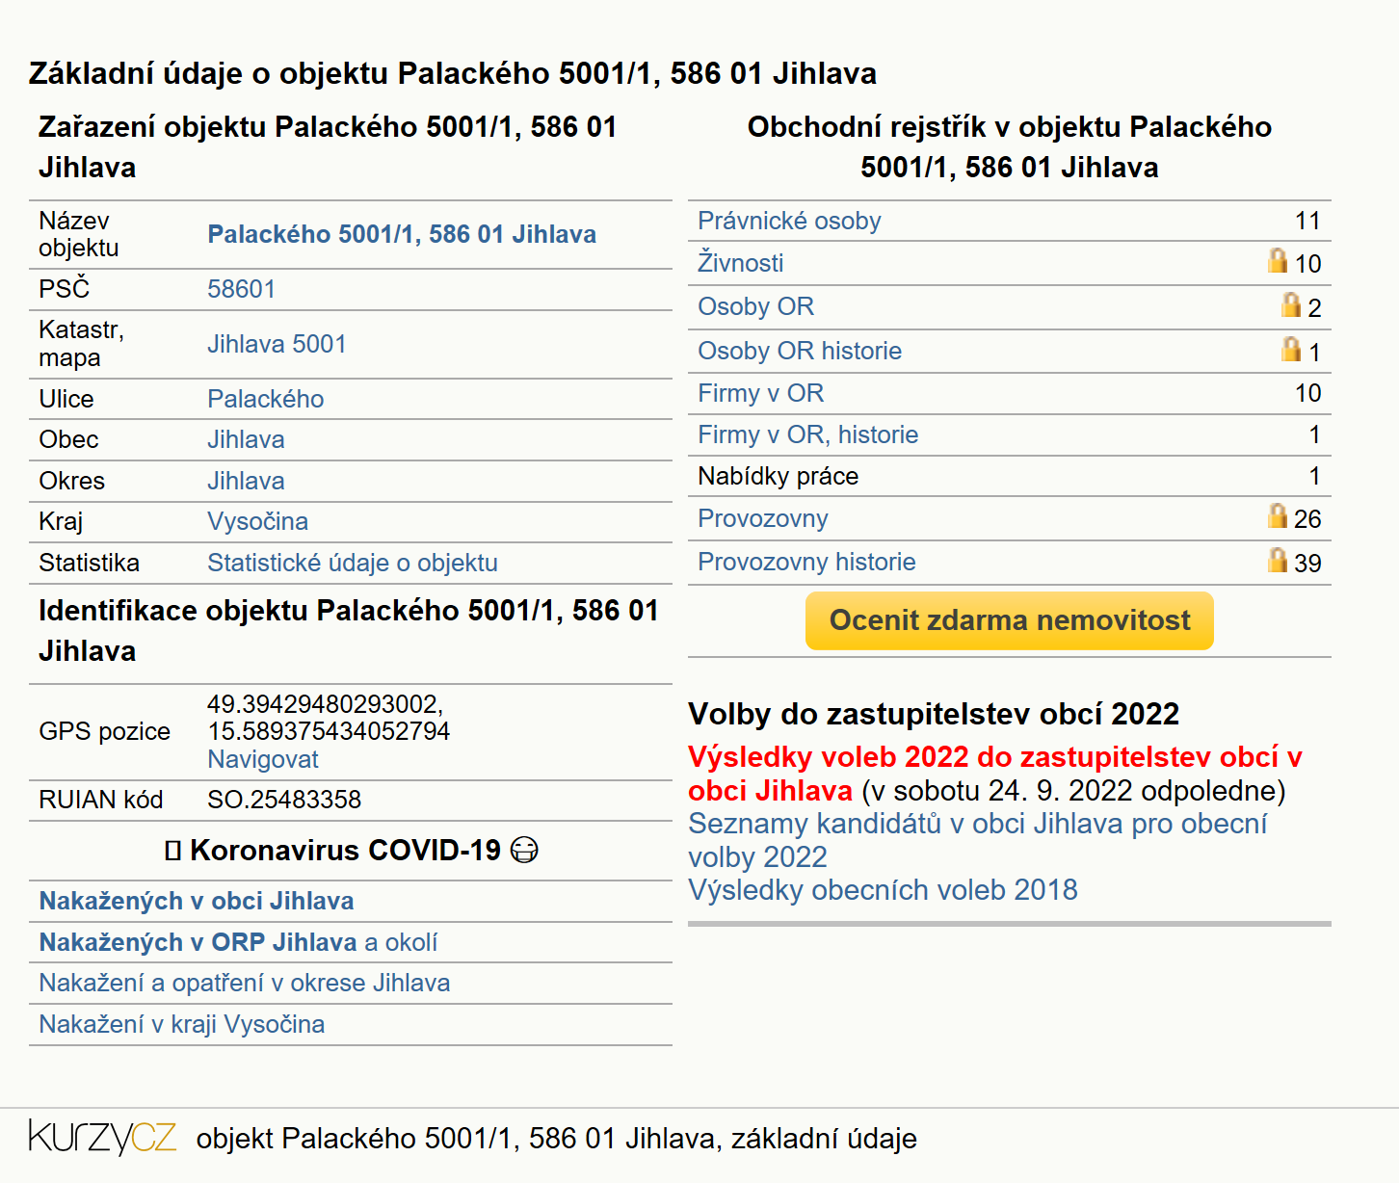The height and width of the screenshot is (1183, 1399).
Task: Open the Právnické osoby link
Action: point(789,221)
